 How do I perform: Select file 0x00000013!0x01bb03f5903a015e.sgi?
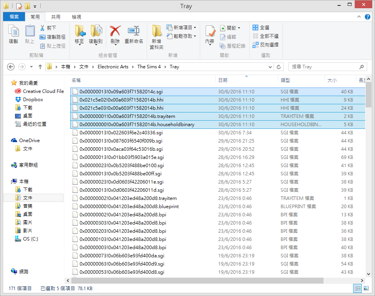coord(218,157)
